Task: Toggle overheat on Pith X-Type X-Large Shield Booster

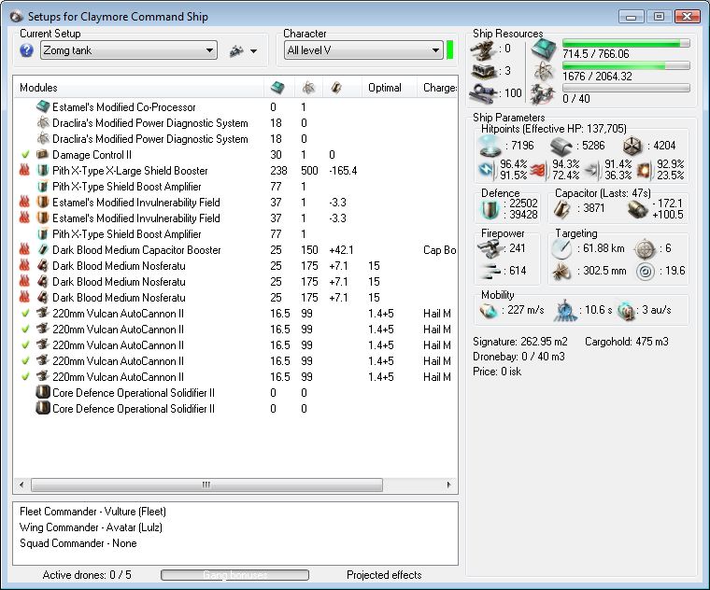Action: 24,171
